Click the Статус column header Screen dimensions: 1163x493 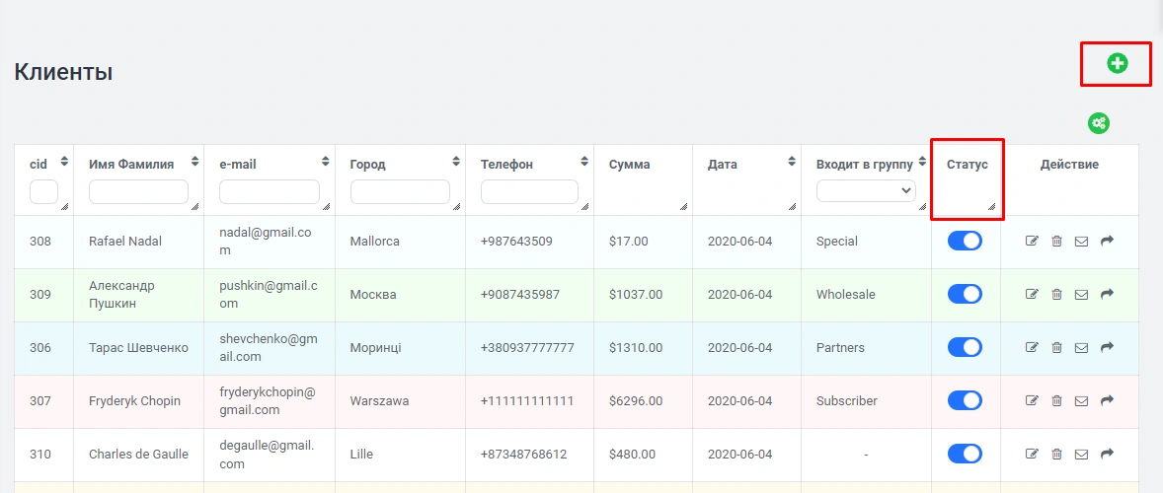click(967, 165)
